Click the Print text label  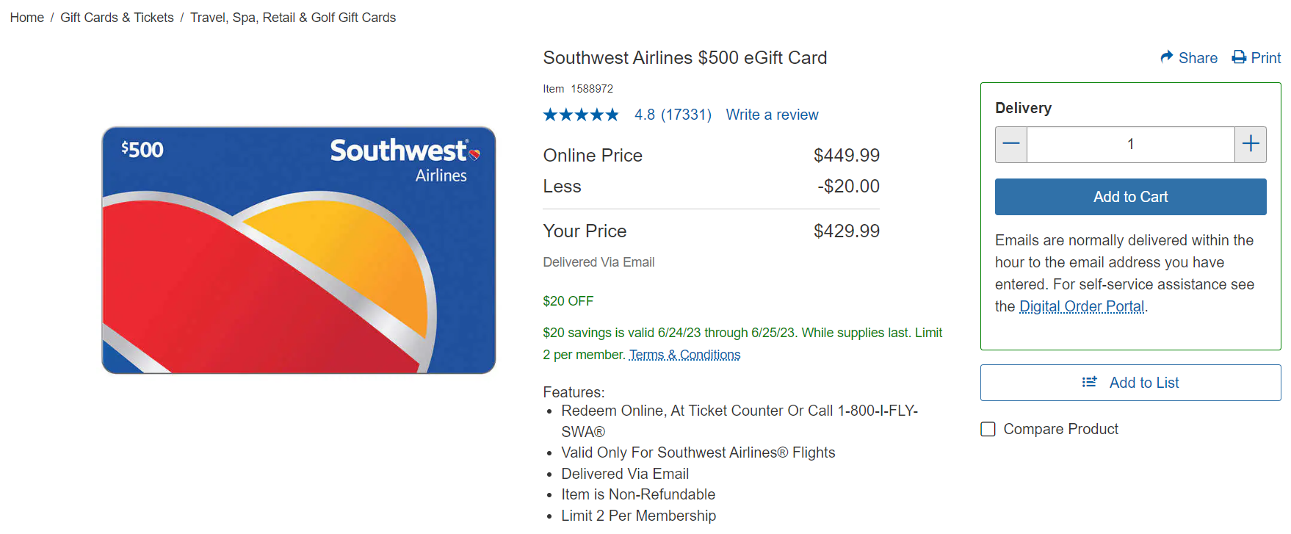(x=1265, y=57)
